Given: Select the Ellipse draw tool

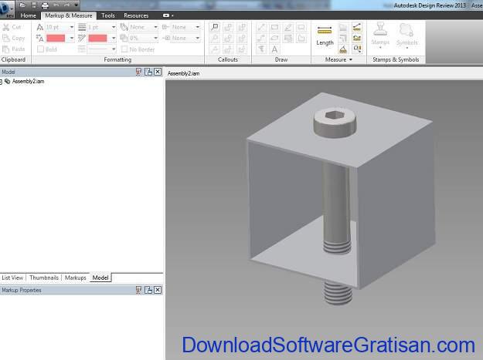Looking at the screenshot, I should pyautogui.click(x=274, y=39).
